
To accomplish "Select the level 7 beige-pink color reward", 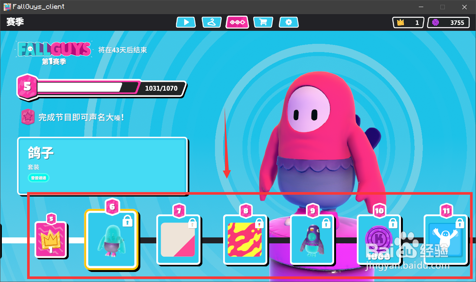I will [178, 240].
